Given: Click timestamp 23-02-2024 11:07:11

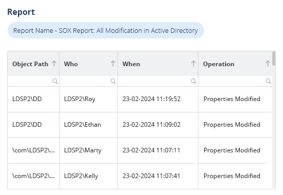Looking at the screenshot, I should click(151, 150).
